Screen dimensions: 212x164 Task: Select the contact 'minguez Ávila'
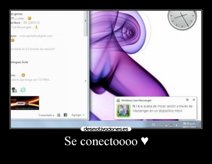[19, 62]
